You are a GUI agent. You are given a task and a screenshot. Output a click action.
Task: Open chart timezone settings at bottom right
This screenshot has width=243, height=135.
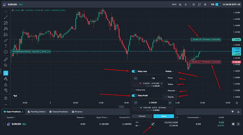pos(237,103)
